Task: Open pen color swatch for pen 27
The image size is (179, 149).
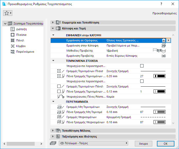Action: coord(159,76)
